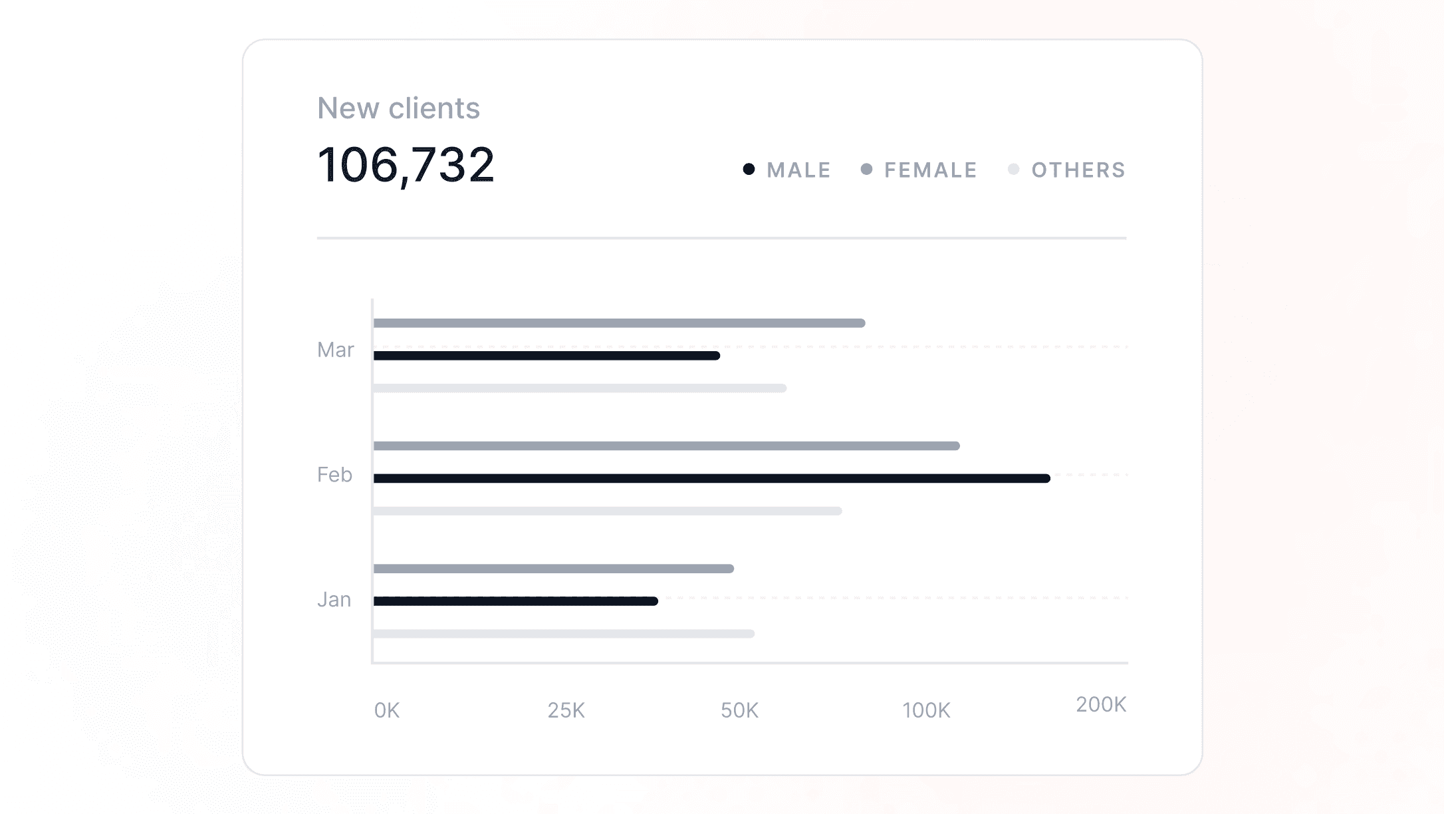
Task: Click the January male bar
Action: tap(515, 601)
